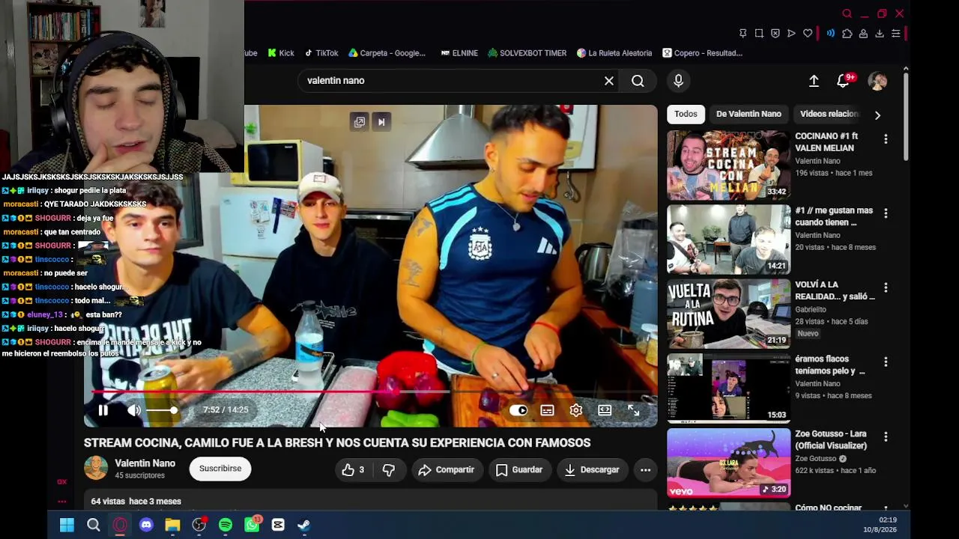Screen dimensions: 959x539
Task: Mute the video with the speaker icon
Action: 134,410
